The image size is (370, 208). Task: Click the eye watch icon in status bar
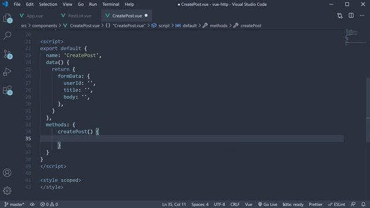[x=32, y=205]
